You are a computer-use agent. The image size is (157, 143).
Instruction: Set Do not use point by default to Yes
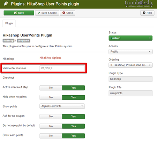tap(74, 126)
